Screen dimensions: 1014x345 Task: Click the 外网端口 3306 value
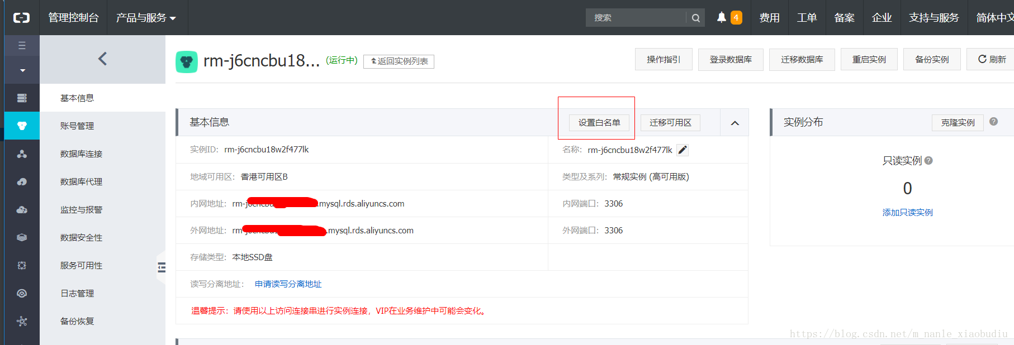coord(613,231)
